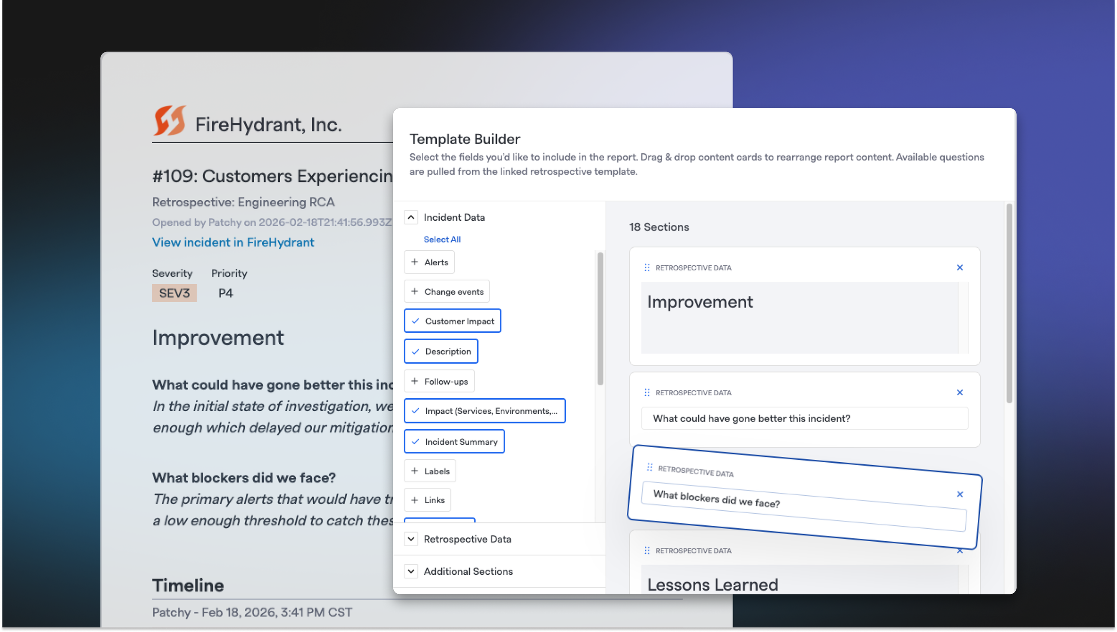This screenshot has height=632, width=1117.
Task: Open 'View incident in FireHydrant' link
Action: [233, 242]
